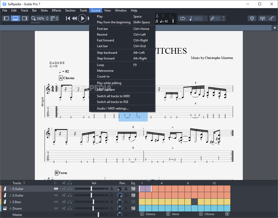
Task: Click the Master pan knob
Action: [120, 215]
